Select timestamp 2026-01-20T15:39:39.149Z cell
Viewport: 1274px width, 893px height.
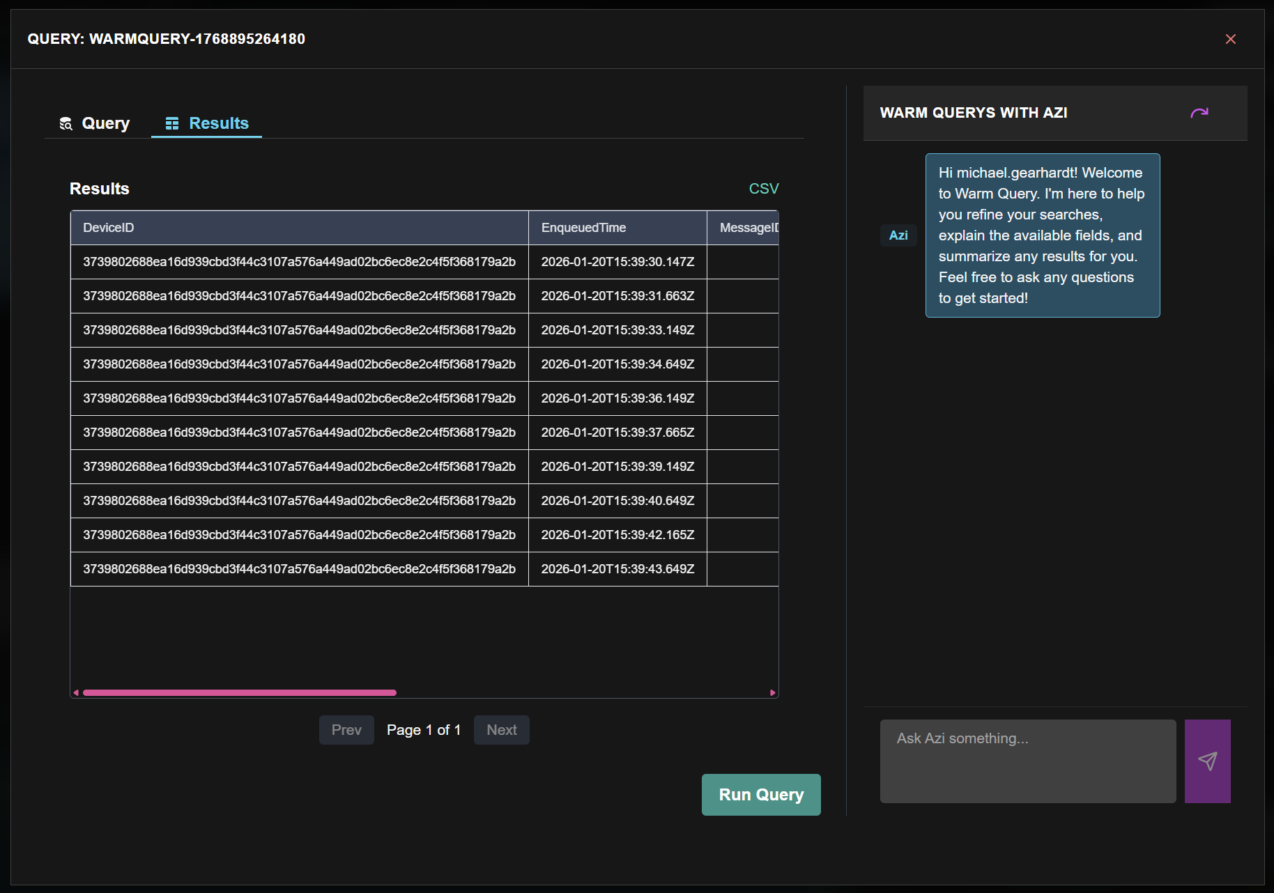pos(617,467)
